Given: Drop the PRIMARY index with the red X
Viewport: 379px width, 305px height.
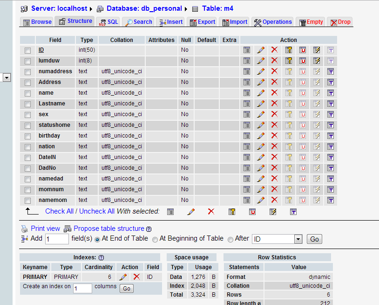Looking at the screenshot, I should (x=136, y=277).
